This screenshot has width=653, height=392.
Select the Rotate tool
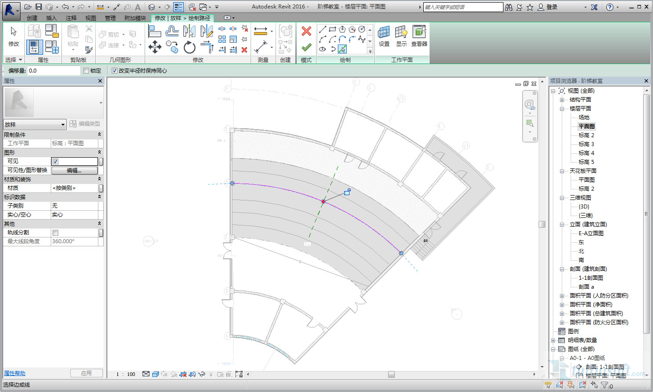190,47
